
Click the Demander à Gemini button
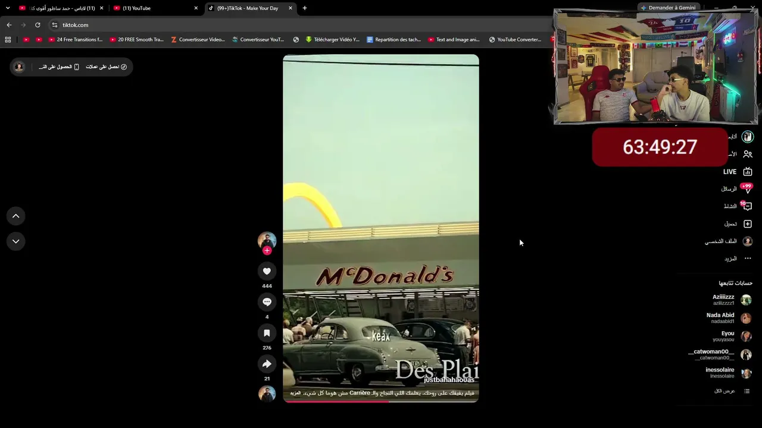(668, 8)
